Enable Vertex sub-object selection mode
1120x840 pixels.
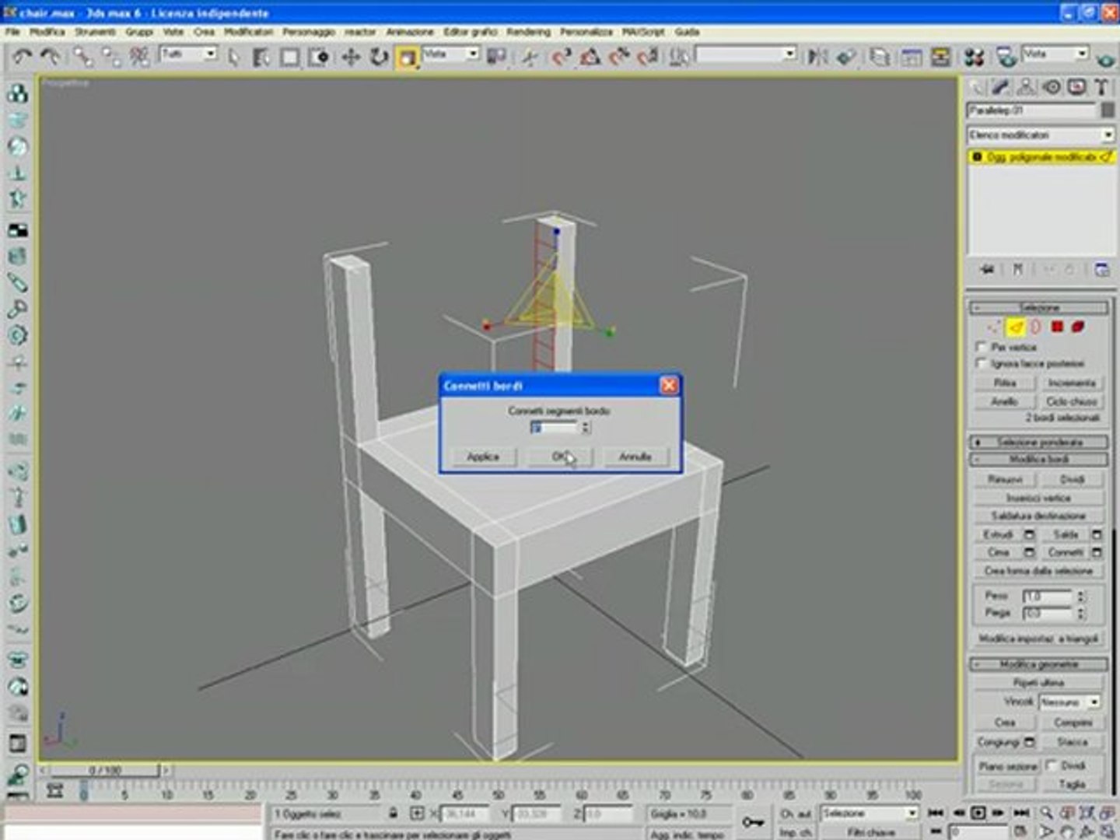click(x=995, y=327)
